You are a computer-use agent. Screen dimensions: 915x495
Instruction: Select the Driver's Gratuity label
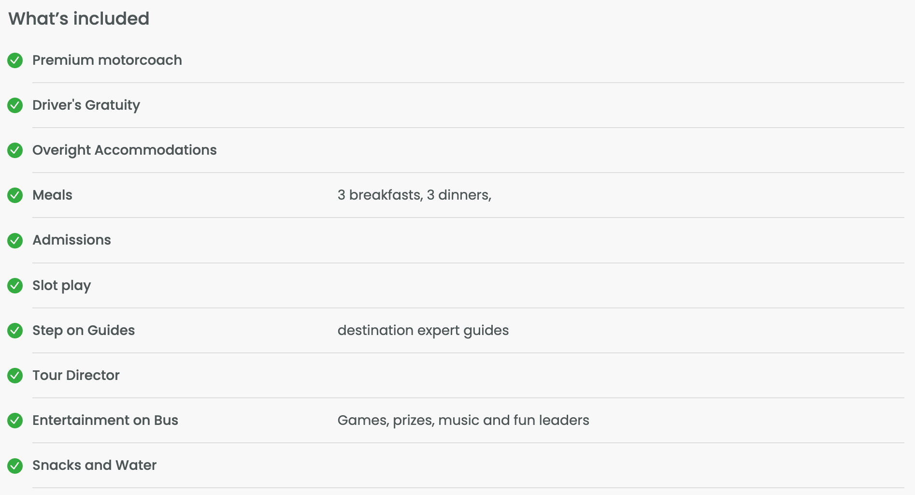86,105
